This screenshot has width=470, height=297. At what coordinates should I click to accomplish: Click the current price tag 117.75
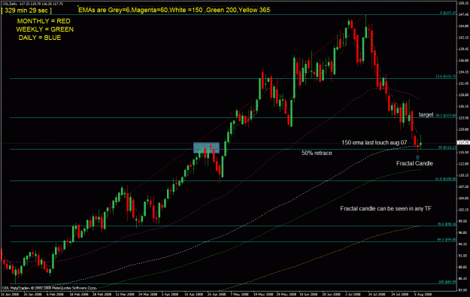(463, 143)
